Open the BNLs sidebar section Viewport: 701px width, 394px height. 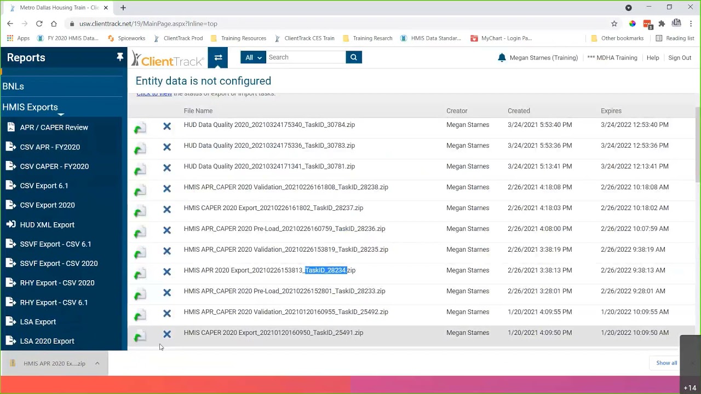click(13, 86)
